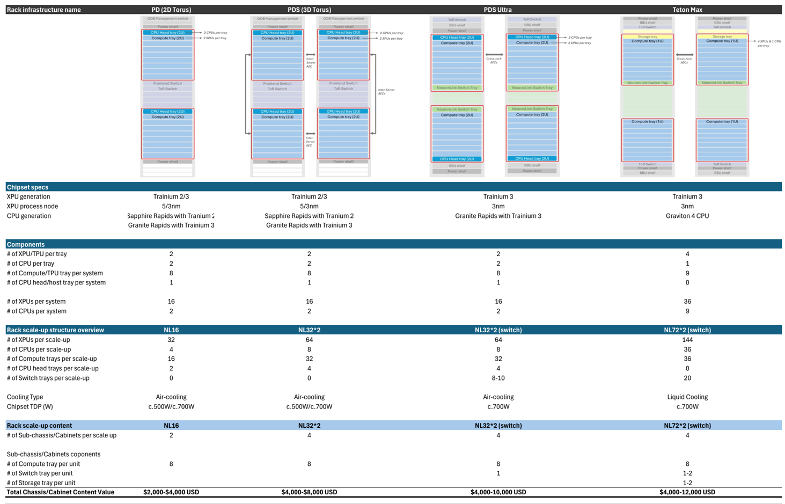785x504 pixels.
Task: Select the "Rack infrastructure name" header cell
Action: (44, 10)
